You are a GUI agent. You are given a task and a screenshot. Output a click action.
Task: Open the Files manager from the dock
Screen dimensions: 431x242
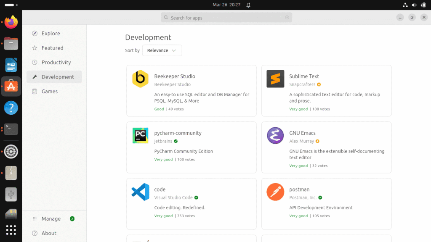pos(11,43)
